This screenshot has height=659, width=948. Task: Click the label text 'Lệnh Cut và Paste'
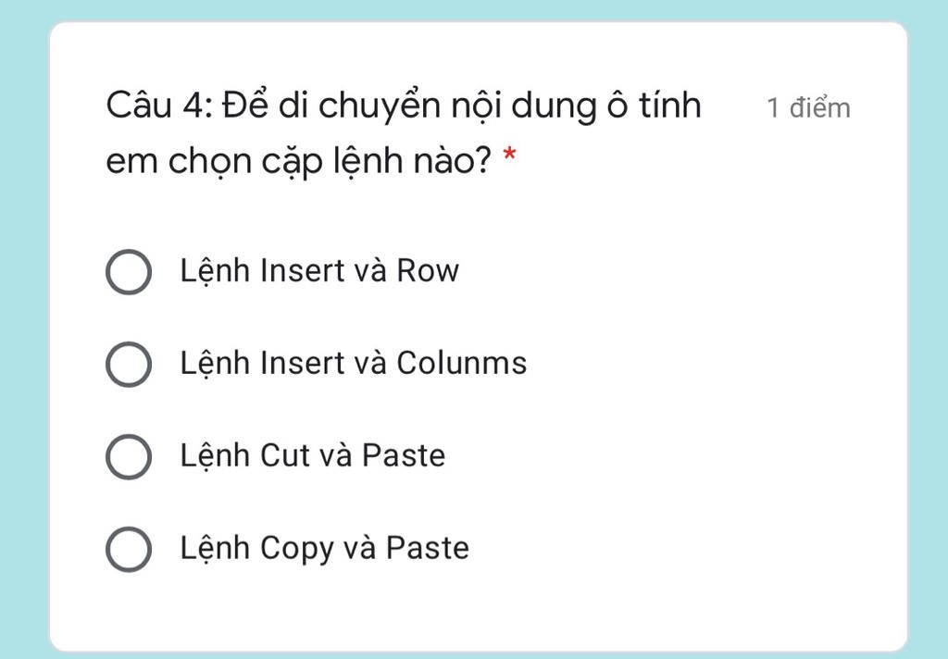(313, 456)
